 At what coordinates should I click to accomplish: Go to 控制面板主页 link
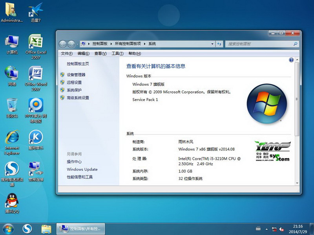point(78,64)
